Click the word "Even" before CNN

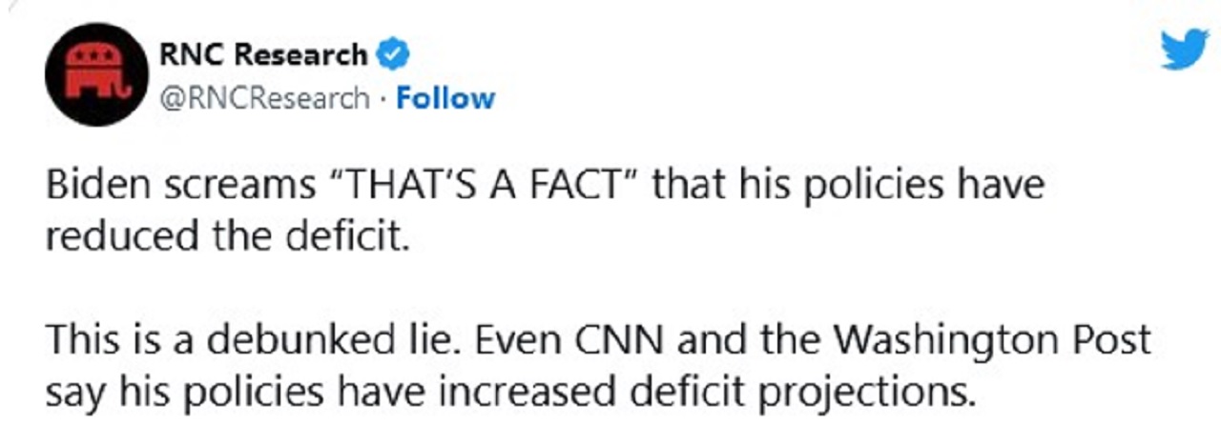(535, 341)
